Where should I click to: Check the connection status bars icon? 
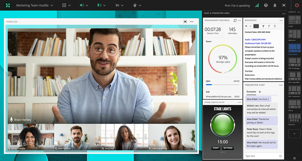tap(257, 5)
